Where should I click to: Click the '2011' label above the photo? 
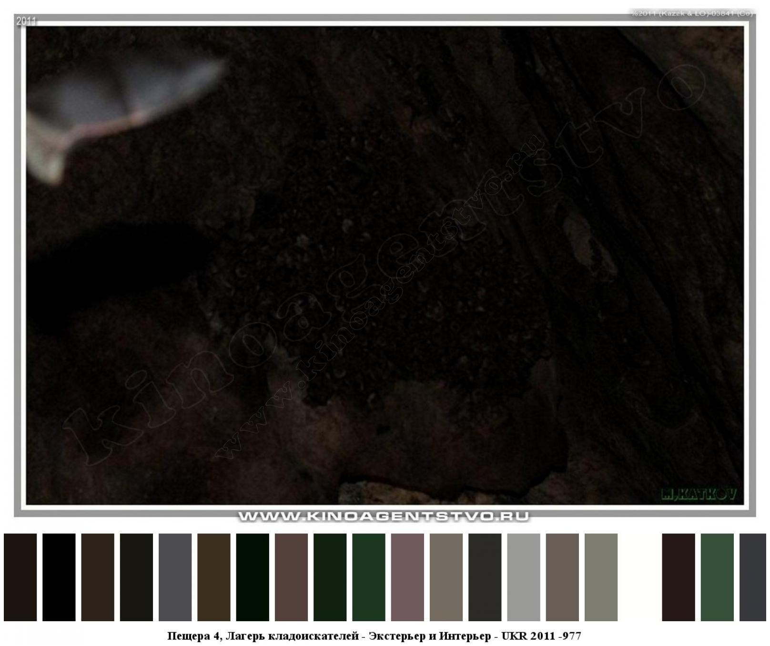click(x=26, y=21)
